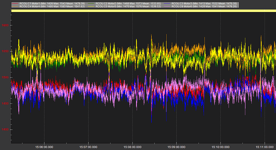
Task: Select the RCOU.C2 Motor2 legend entry
Action: click(124, 4)
